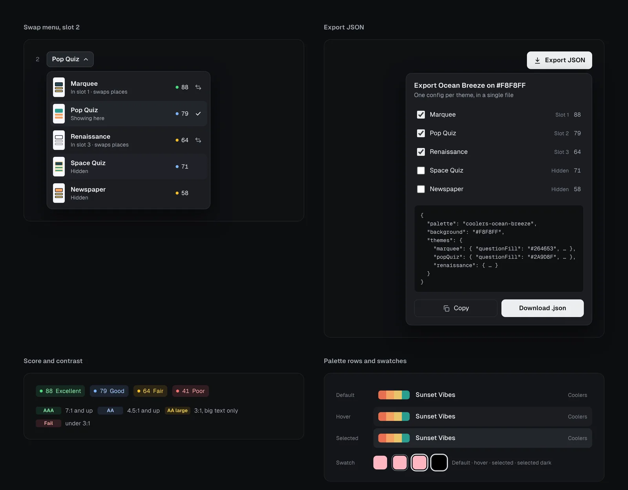Click the hover-state pink swatch
The image size is (628, 490).
pyautogui.click(x=400, y=463)
